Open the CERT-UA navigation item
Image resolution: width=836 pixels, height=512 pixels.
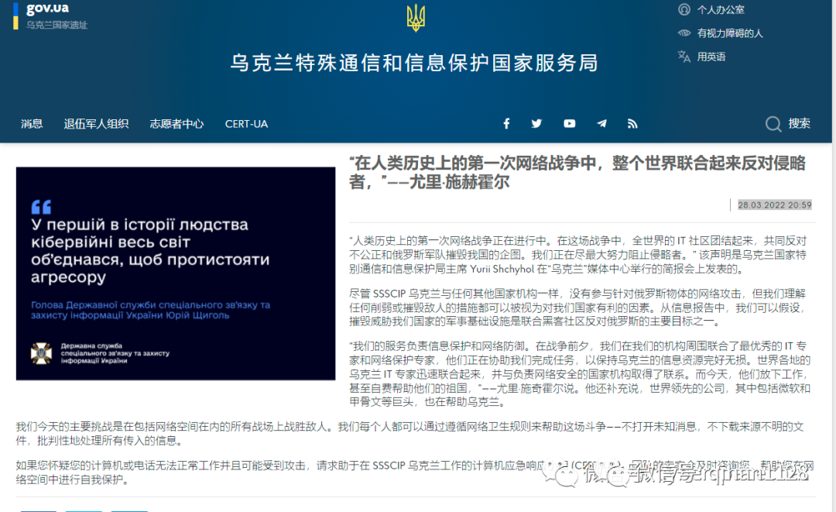[x=246, y=124]
